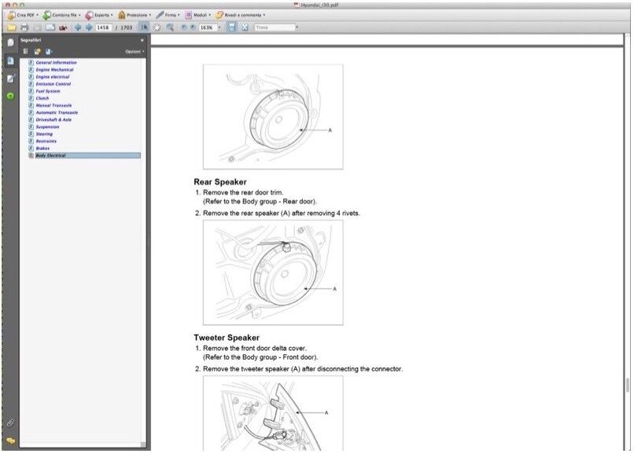Image resolution: width=634 pixels, height=457 pixels.
Task: Open the Crea PDF menu
Action: click(x=23, y=15)
